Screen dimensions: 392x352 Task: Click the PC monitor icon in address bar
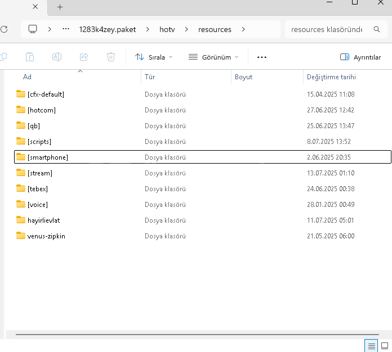click(33, 29)
